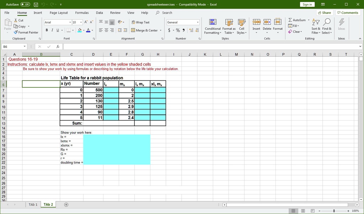Screen dimensions: 364x214
Task: Toggle bold formatting
Action: pyautogui.click(x=46, y=30)
